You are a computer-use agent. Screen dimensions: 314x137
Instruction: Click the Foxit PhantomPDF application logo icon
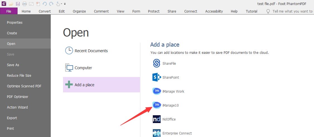4,4
